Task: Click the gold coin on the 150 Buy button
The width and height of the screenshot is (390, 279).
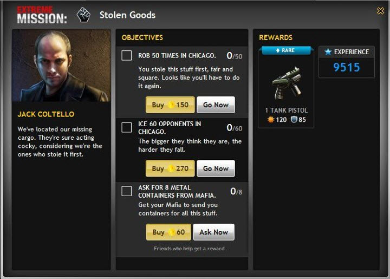Action: point(171,105)
